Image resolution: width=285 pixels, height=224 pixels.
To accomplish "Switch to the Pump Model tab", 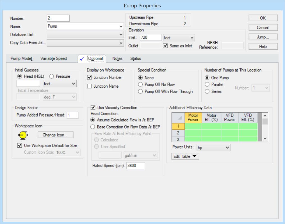I will [x=21, y=59].
